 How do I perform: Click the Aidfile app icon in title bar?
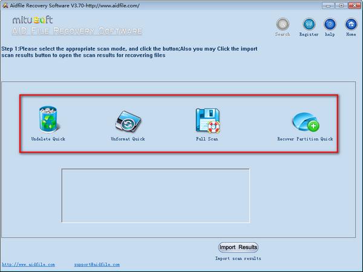pyautogui.click(x=5, y=5)
